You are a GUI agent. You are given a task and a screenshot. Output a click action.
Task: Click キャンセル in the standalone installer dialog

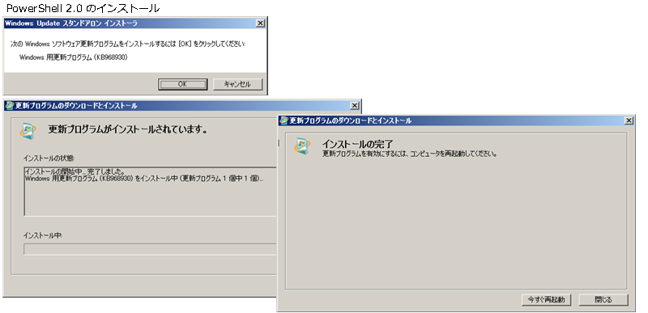(237, 84)
